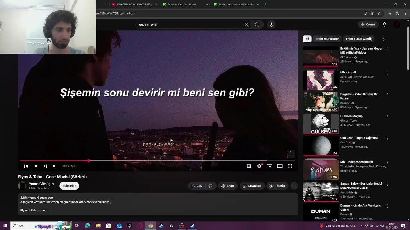Open Yunus Gümüş channel avatar
Screen dimensions: 410x230
pyautogui.click(x=22, y=186)
